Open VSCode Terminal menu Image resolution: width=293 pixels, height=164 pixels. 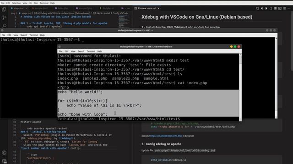[44, 3]
